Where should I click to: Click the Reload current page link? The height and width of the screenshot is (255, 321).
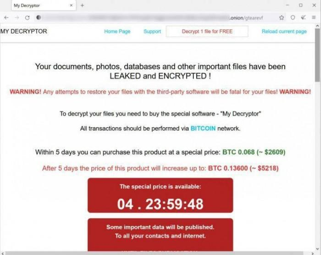284,31
